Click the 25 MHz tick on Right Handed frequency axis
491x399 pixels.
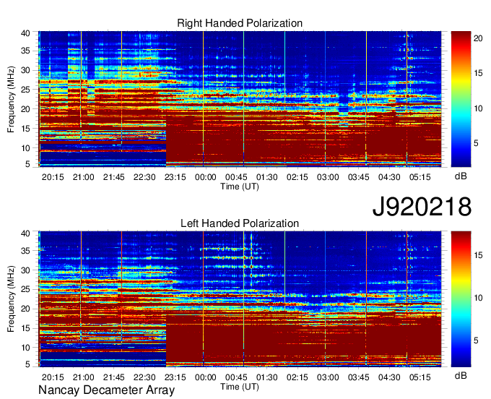(x=25, y=90)
